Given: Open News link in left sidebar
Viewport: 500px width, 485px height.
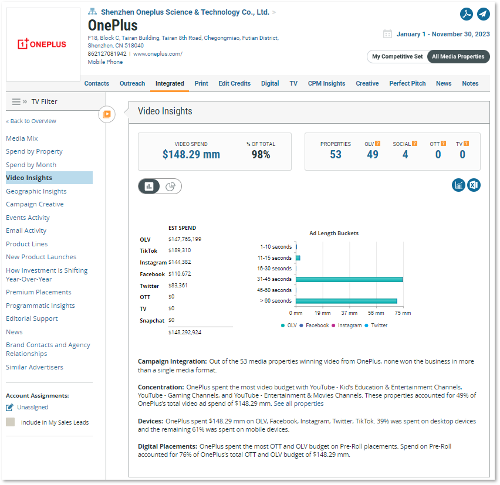Looking at the screenshot, I should tap(14, 332).
